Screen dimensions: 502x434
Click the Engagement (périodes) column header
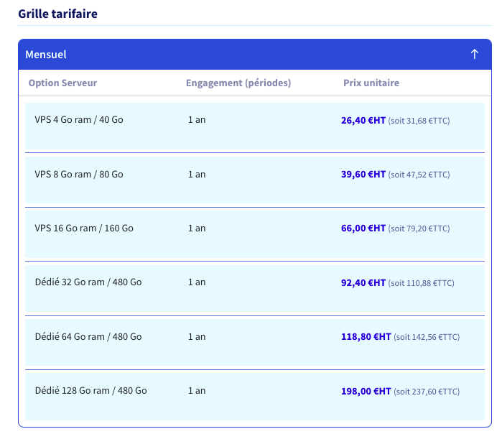[238, 83]
